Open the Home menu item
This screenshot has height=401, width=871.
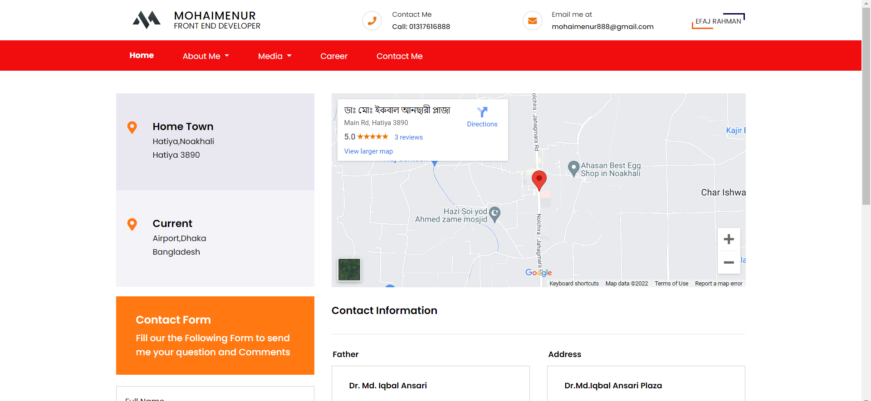(x=142, y=55)
